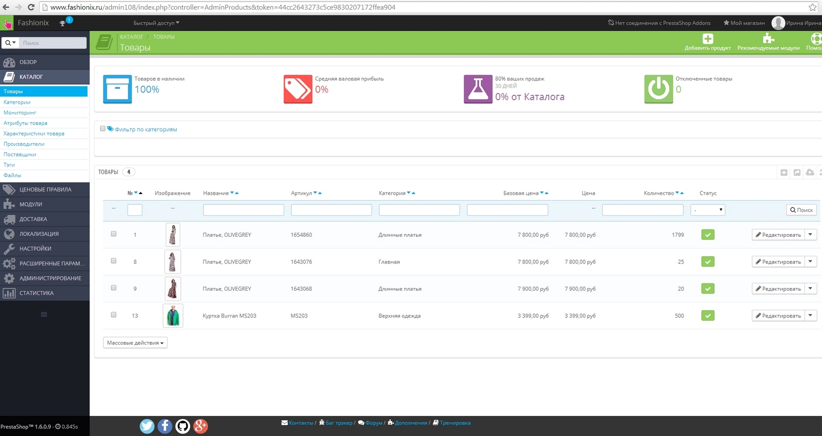The height and width of the screenshot is (436, 822).
Task: Select checkbox for product 1654860
Action: tap(114, 234)
